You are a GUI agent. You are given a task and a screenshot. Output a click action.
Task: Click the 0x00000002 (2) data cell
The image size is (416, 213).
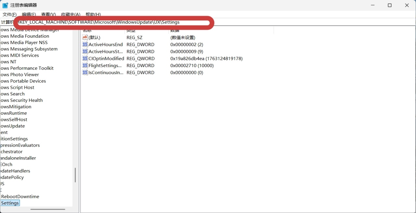[187, 44]
